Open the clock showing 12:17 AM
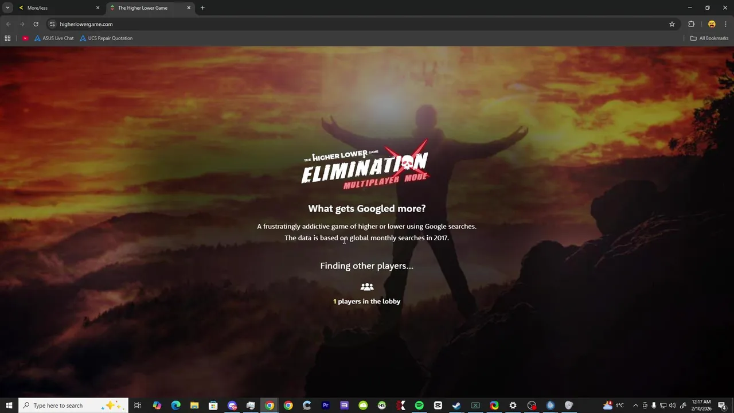The width and height of the screenshot is (734, 413). (701, 406)
